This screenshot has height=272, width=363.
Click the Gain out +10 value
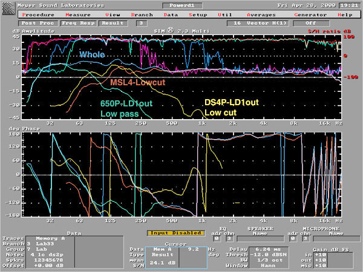320,260
